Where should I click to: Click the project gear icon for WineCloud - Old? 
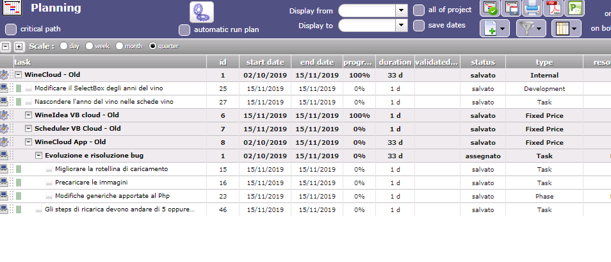(x=4, y=75)
